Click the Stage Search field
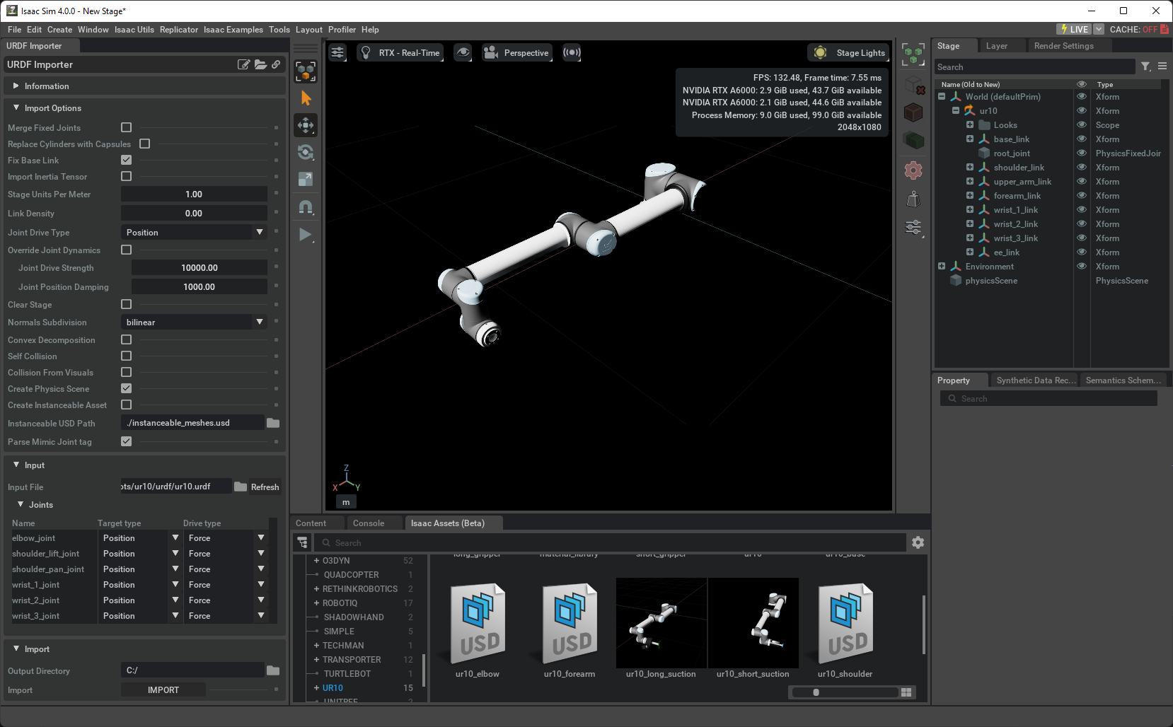1173x727 pixels. [1034, 66]
